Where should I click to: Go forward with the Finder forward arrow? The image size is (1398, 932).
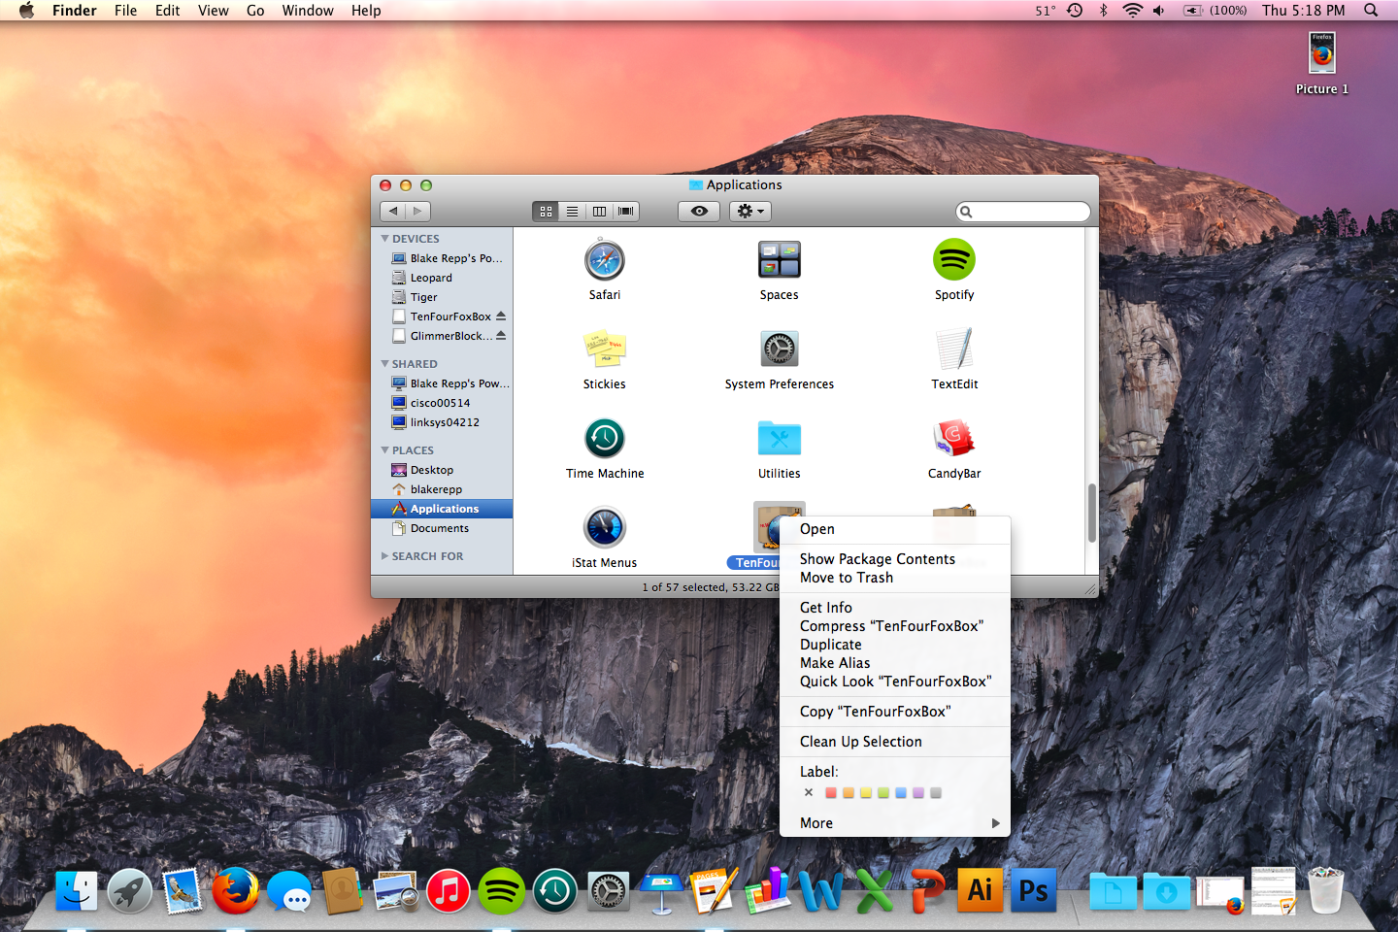pyautogui.click(x=417, y=212)
